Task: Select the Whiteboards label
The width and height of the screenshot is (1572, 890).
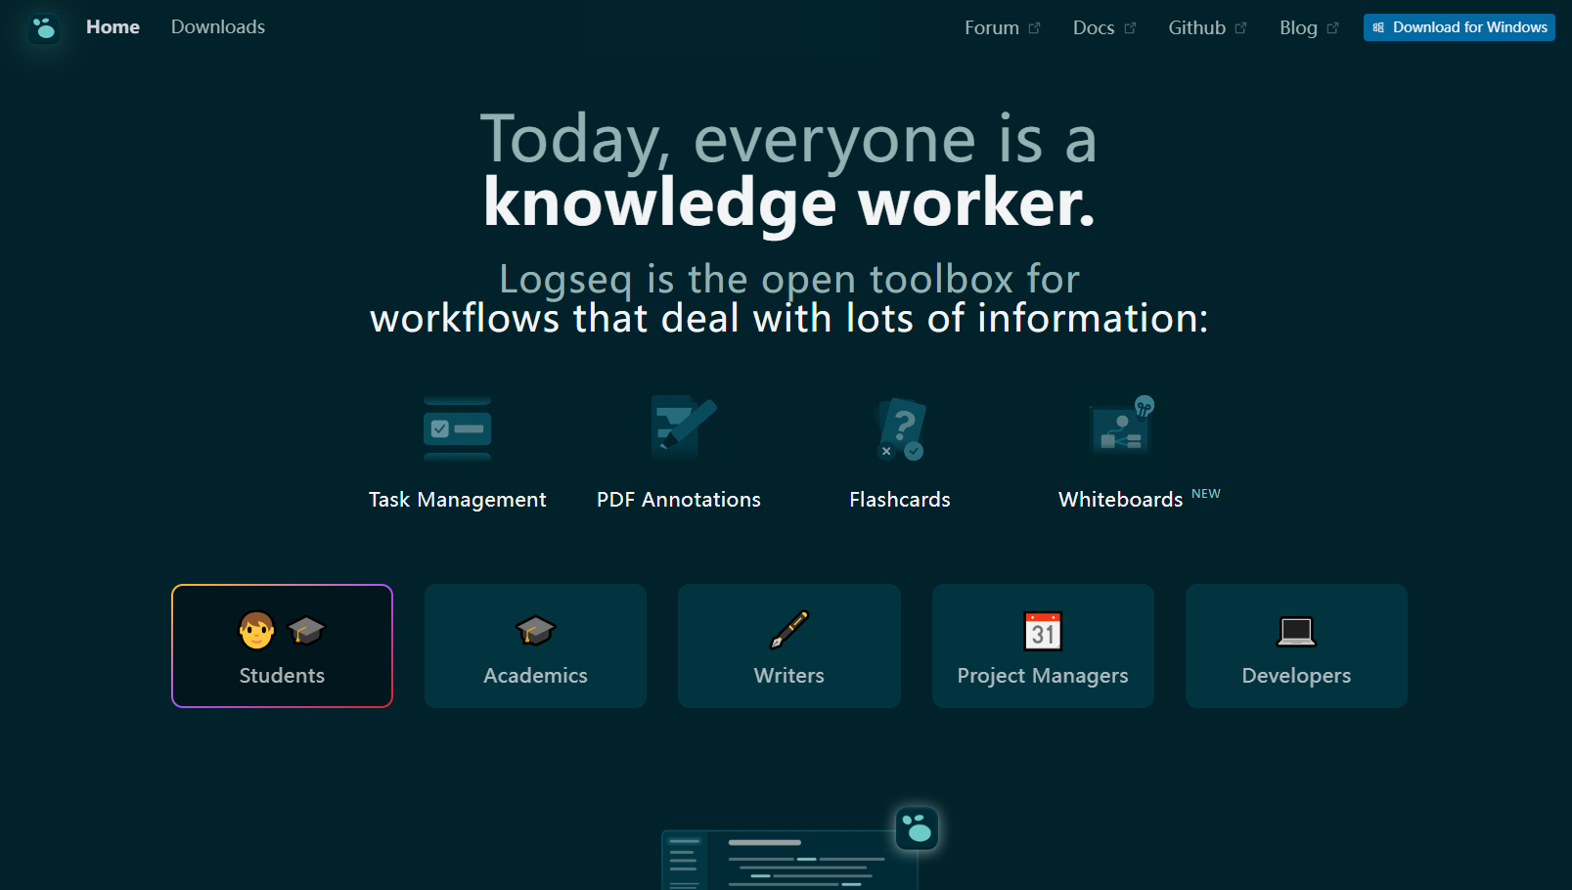Action: [x=1121, y=500]
